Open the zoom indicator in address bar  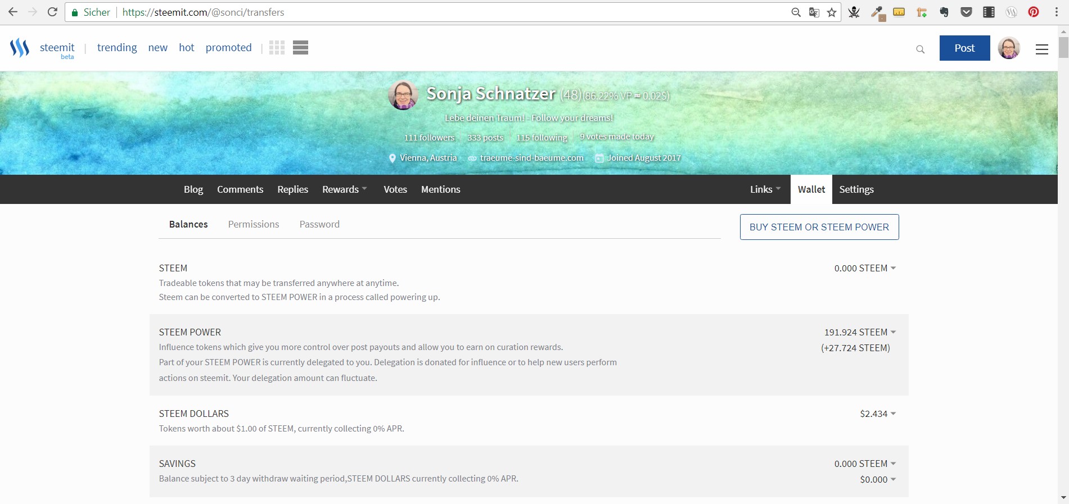(796, 12)
